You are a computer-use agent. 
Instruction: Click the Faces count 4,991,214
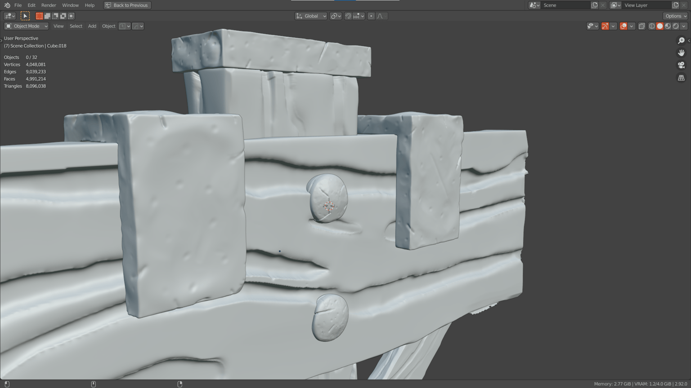pyautogui.click(x=36, y=79)
